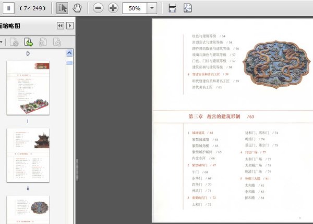
Task: Click the rotate clockwise page icon
Action: click(57, 42)
